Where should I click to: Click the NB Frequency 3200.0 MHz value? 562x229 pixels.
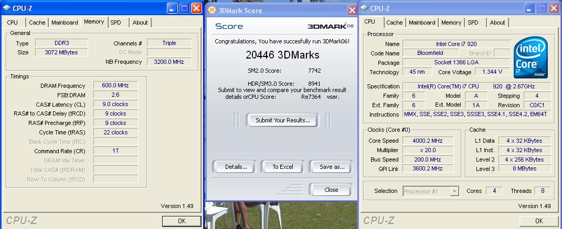coord(169,62)
